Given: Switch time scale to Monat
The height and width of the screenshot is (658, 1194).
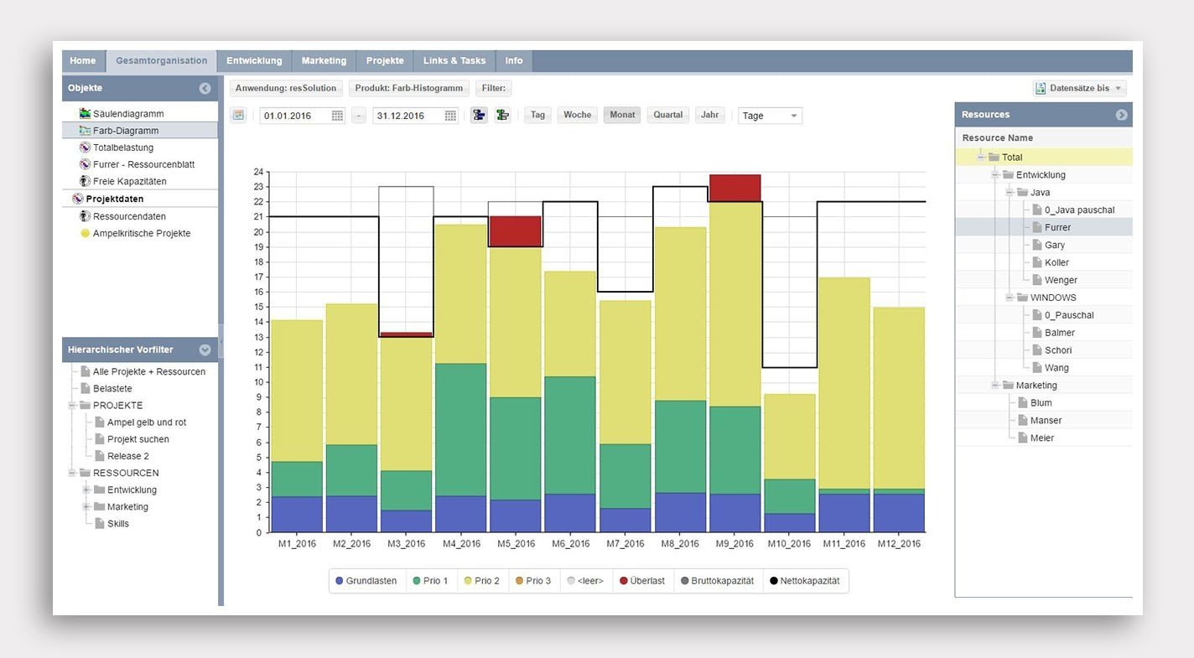Looking at the screenshot, I should (622, 115).
